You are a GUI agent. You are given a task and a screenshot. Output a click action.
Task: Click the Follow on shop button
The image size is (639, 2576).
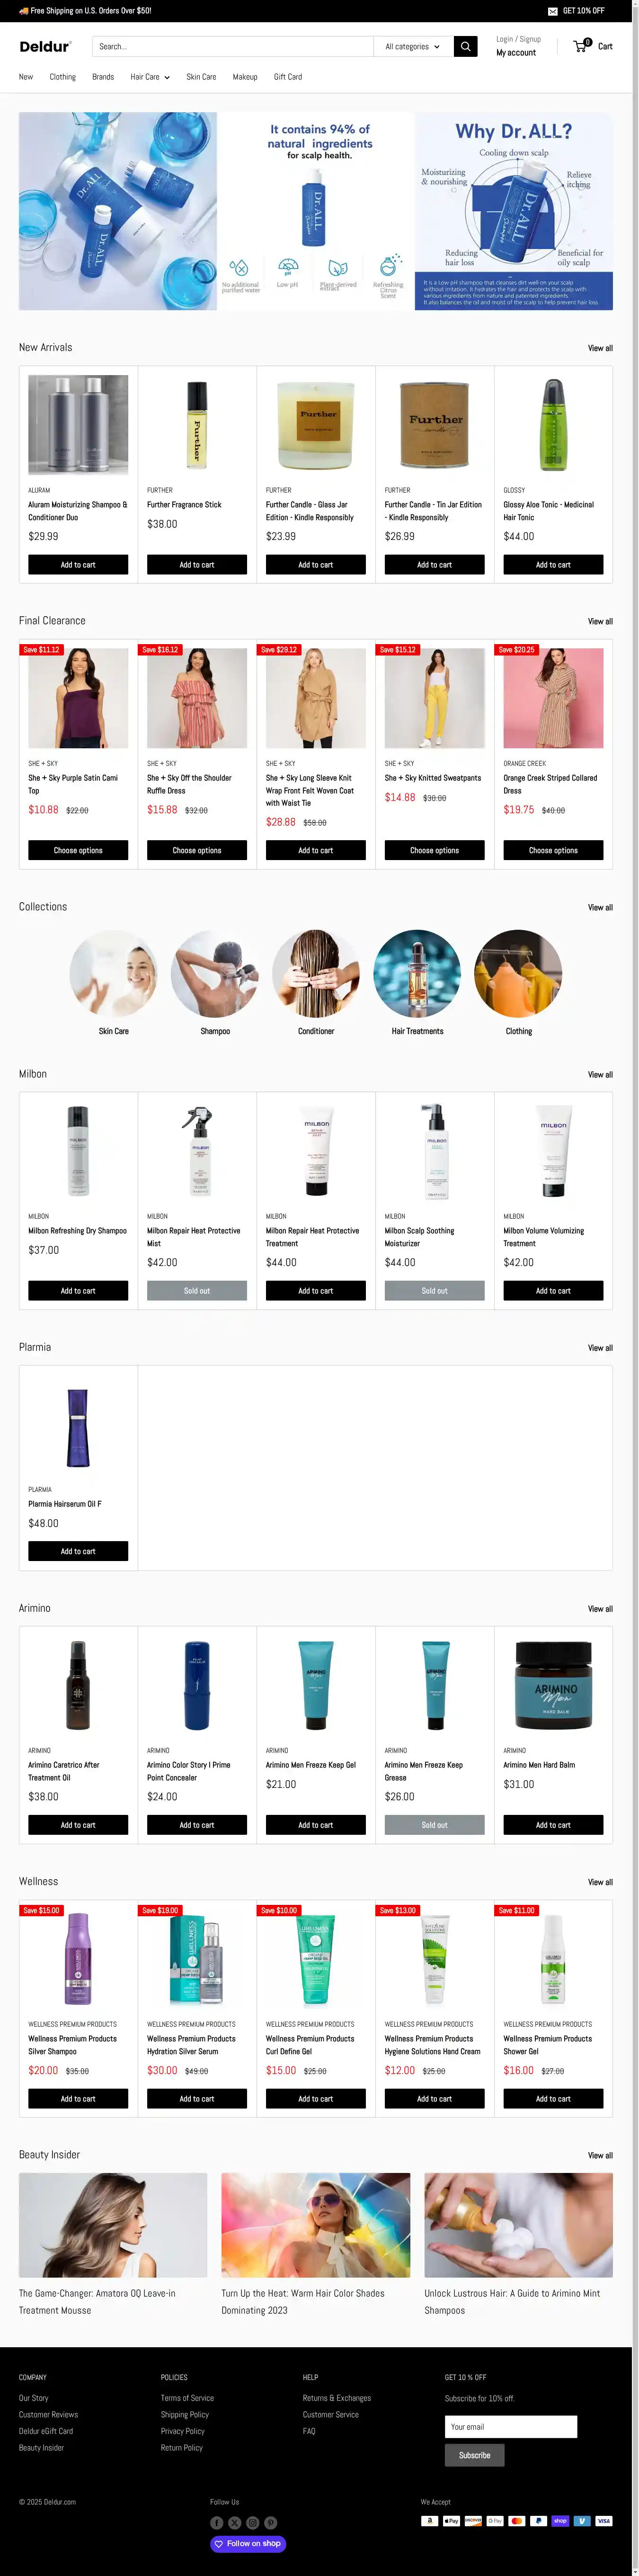click(248, 2544)
